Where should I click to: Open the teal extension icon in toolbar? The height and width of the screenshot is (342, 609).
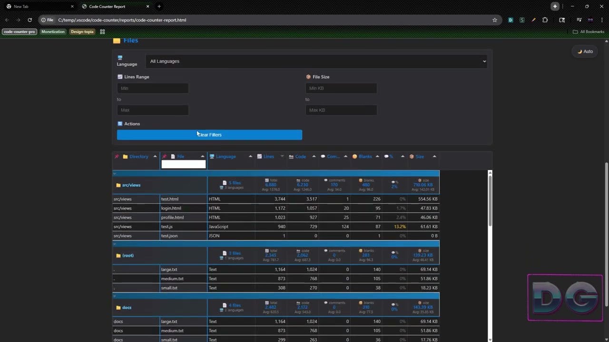(x=511, y=20)
